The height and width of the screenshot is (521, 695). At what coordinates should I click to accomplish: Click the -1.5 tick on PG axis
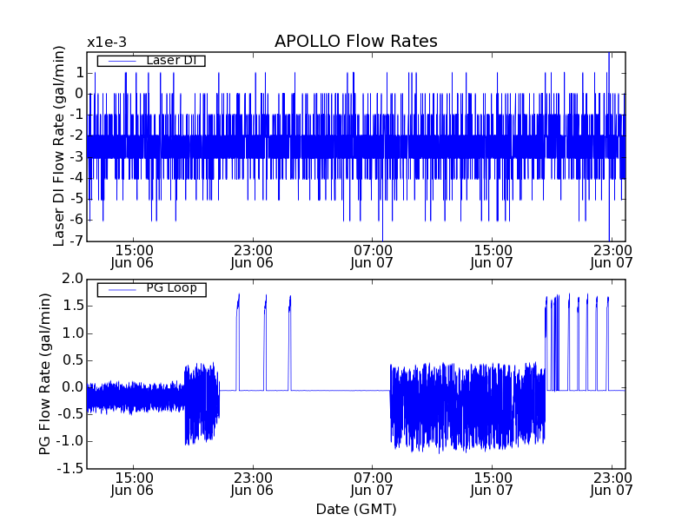[x=70, y=468]
